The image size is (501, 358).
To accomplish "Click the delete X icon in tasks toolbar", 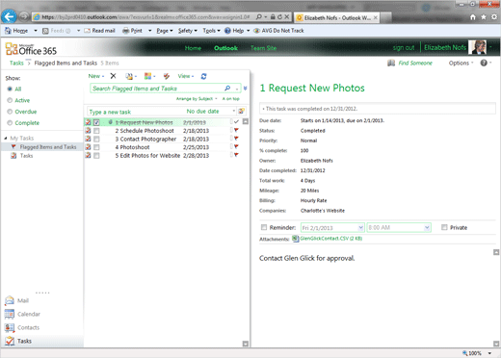I will 113,76.
